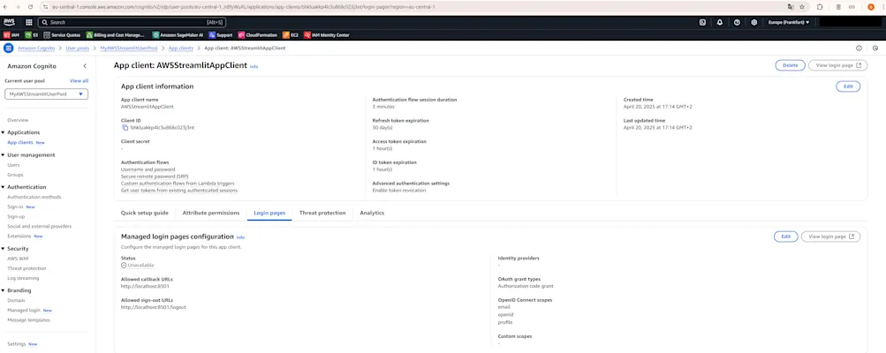Open Threat protection in the sidebar
This screenshot has height=353, width=886.
(27, 268)
